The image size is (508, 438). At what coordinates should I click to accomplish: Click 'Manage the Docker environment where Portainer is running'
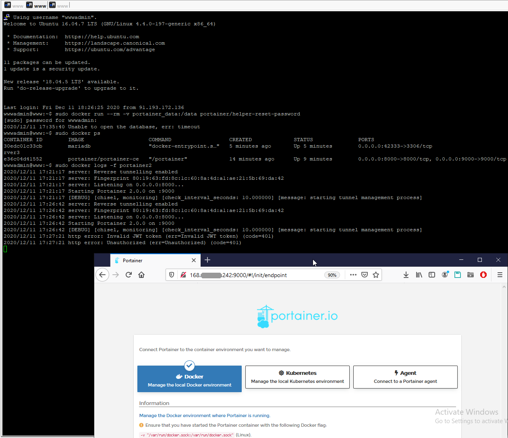205,415
